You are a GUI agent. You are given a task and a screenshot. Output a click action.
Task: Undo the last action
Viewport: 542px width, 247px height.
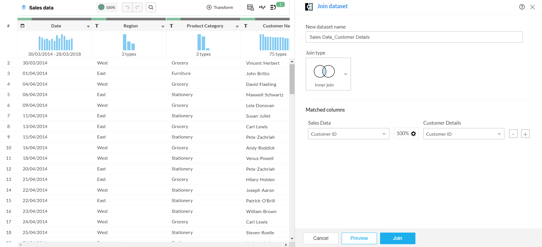tap(127, 7)
